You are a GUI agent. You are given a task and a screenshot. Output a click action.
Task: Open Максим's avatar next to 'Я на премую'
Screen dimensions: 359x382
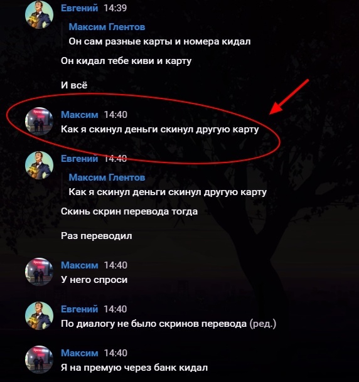(x=40, y=359)
